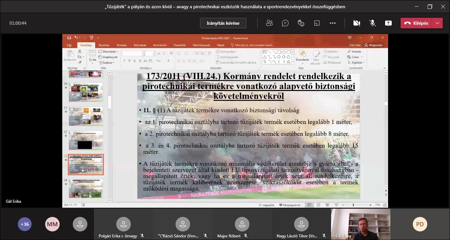Click the Alaphelyzet reset button
Image resolution: width=450 pixels, height=240 pixels.
[x=108, y=57]
